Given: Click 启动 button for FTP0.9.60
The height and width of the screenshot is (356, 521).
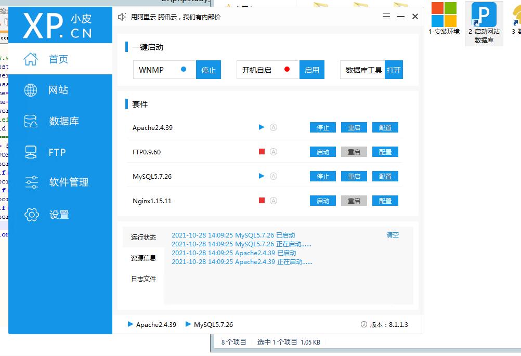Looking at the screenshot, I should pos(323,152).
